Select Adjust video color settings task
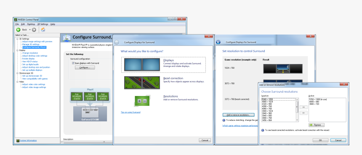The height and width of the screenshot is (155, 362). point(34,84)
